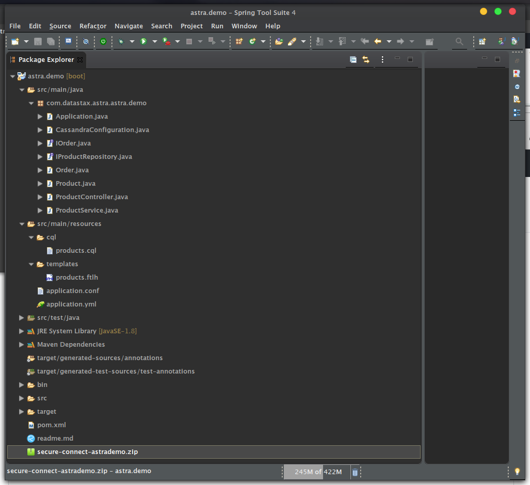530x485 pixels.
Task: Click the Open Console terminal icon
Action: pyautogui.click(x=68, y=41)
